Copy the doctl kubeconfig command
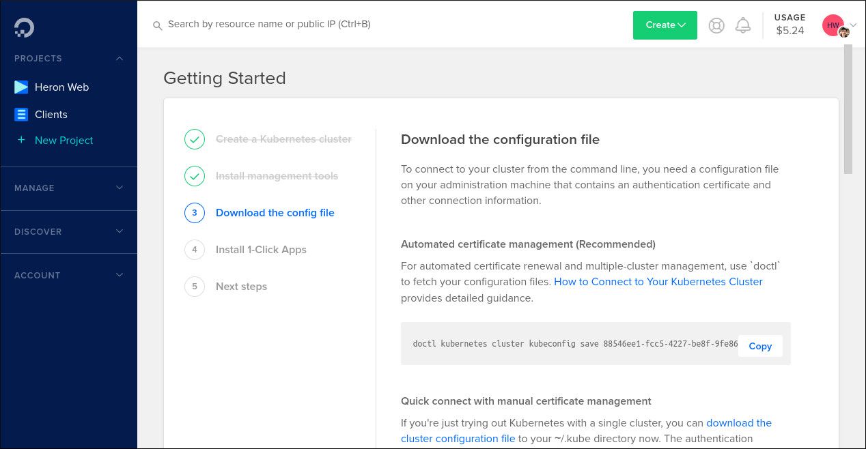 pos(760,346)
